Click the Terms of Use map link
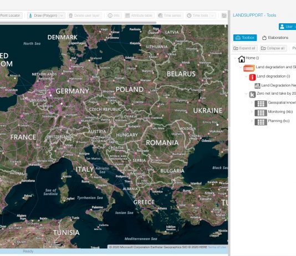Image resolution: width=296 pixels, height=256 pixels. (217, 247)
